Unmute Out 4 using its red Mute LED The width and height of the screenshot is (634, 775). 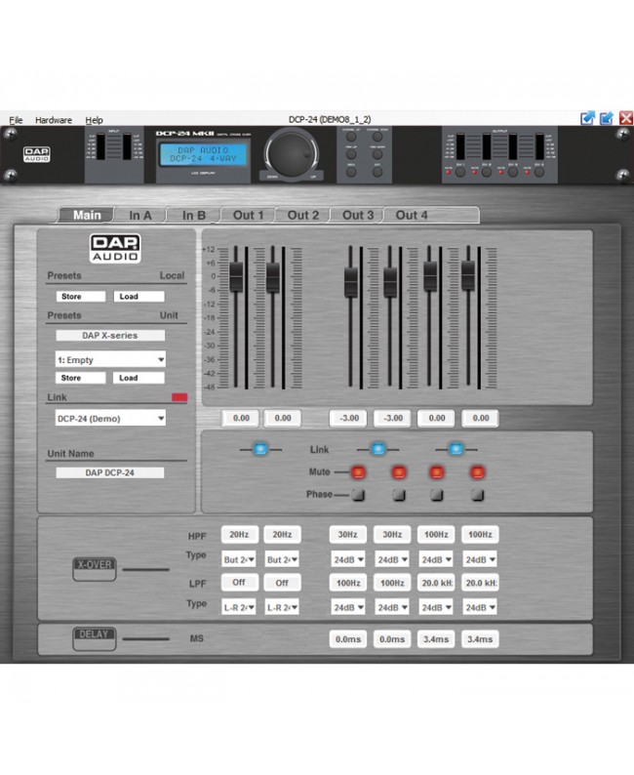pyautogui.click(x=478, y=472)
